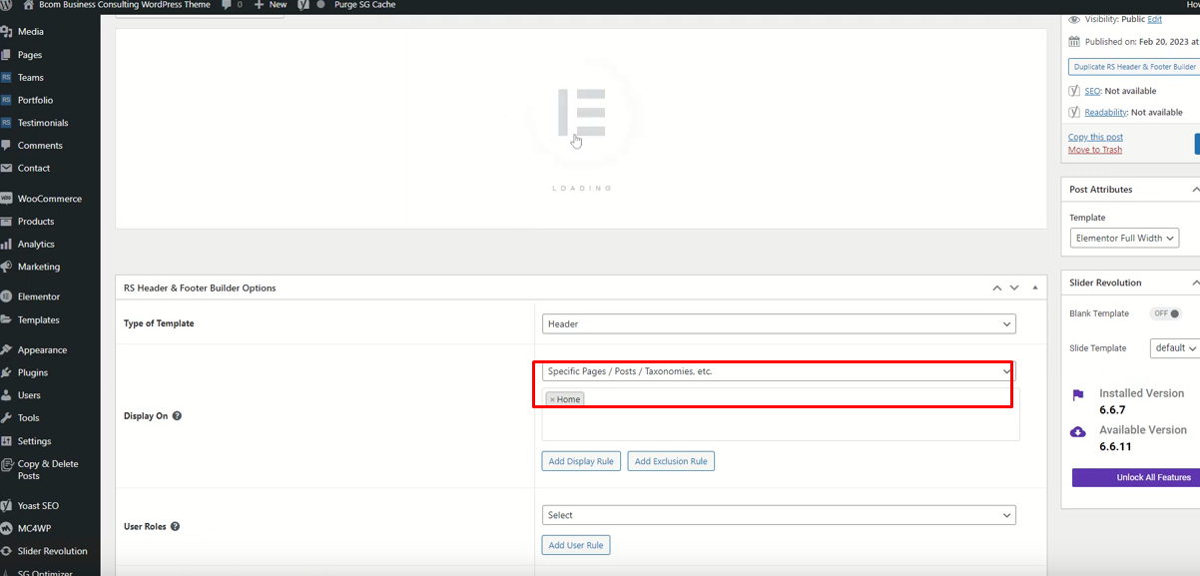The width and height of the screenshot is (1200, 576).
Task: Click the SEO link in publish box
Action: [x=1092, y=91]
